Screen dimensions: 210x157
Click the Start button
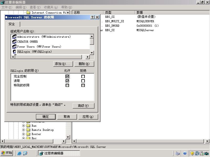[x=7, y=153]
